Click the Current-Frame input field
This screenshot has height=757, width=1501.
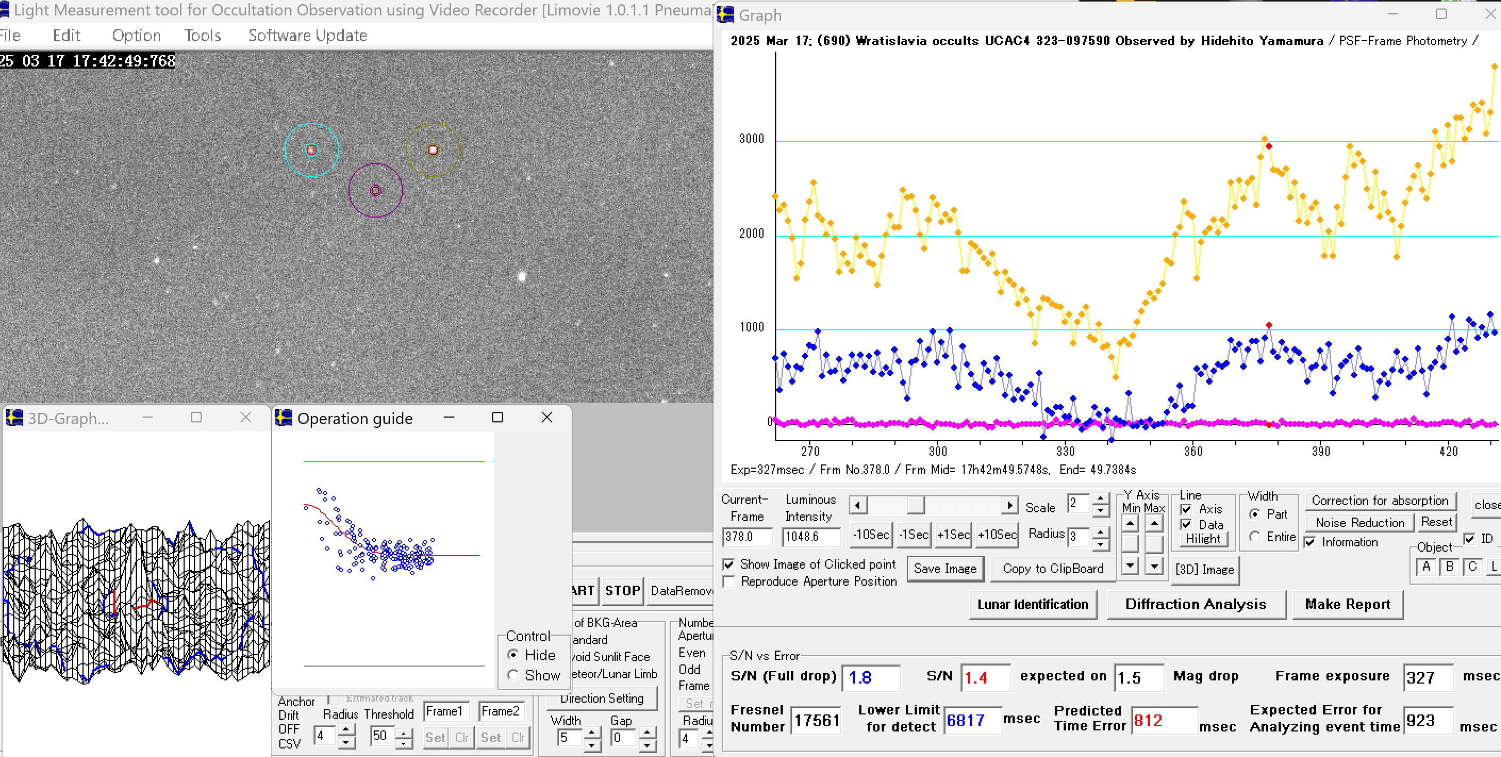tap(747, 537)
